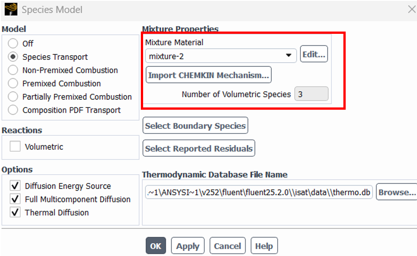Select Species Transport model option
The height and width of the screenshot is (256, 417).
[x=13, y=57]
